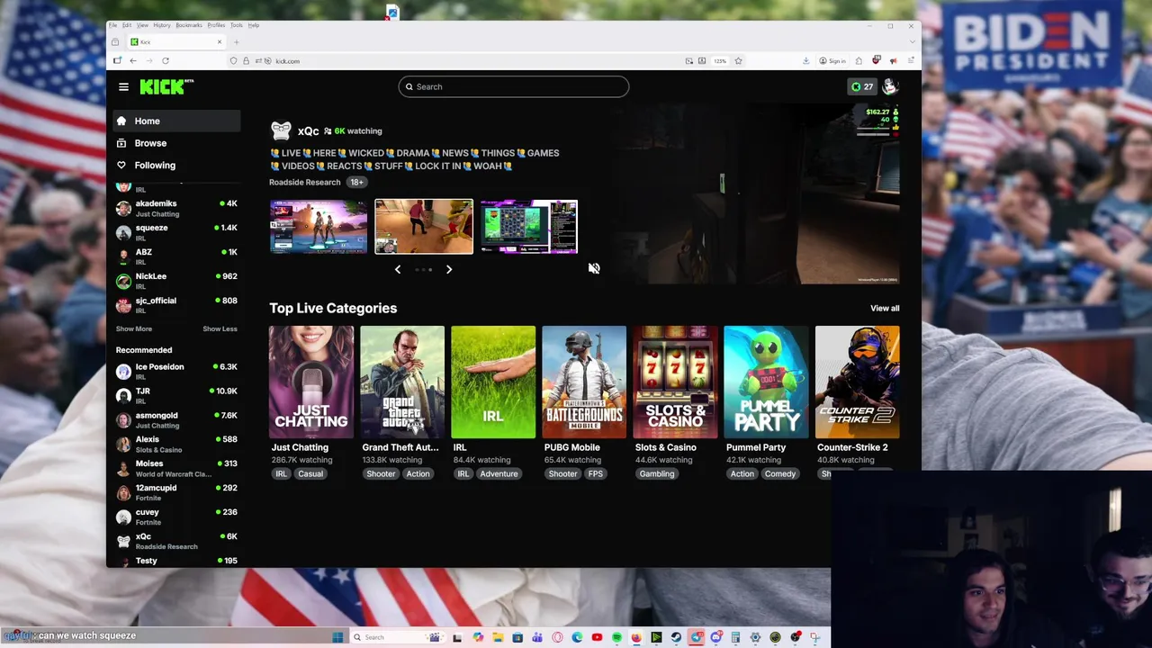This screenshot has height=648, width=1152.
Task: Open the browser Tools menu
Action: coord(237,25)
